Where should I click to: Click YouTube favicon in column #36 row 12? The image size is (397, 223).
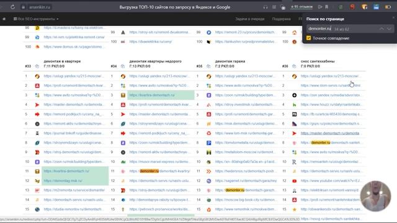[x=294, y=181]
